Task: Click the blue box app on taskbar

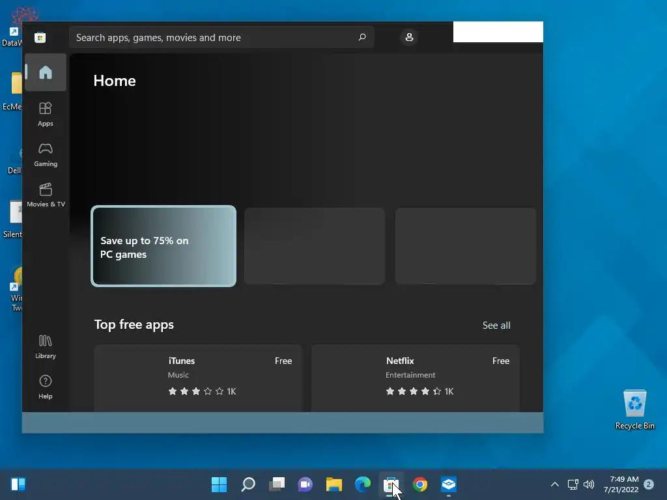Action: [x=448, y=484]
